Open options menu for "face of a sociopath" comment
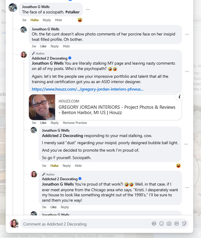Viewport: 201px width, 238px height. (88, 10)
